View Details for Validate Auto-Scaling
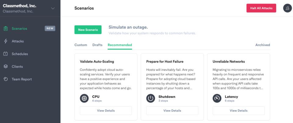This screenshot has height=123, width=293. [106, 110]
